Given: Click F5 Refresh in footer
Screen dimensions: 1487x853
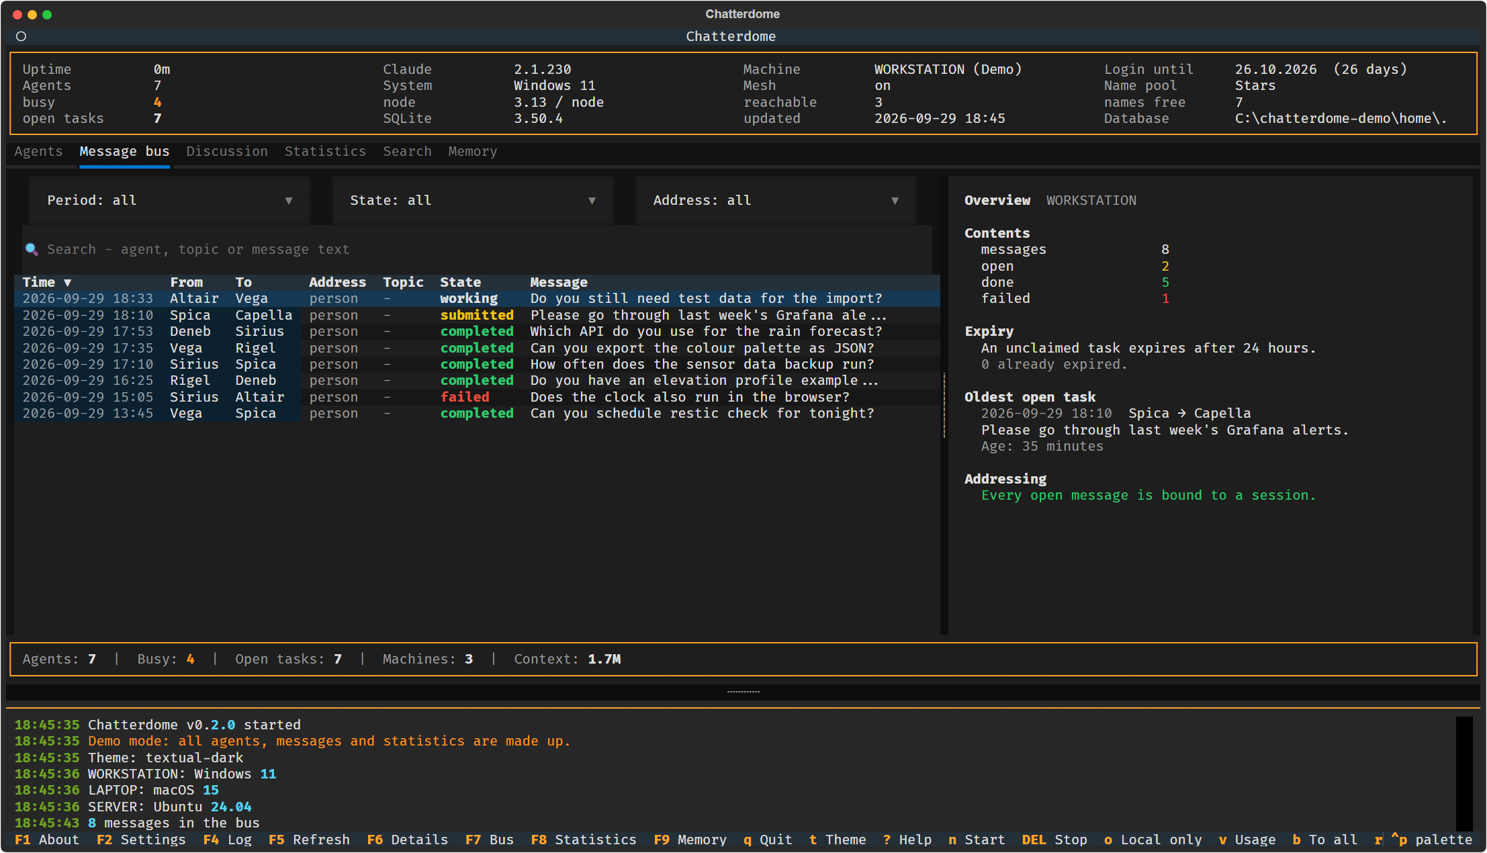Looking at the screenshot, I should pos(309,840).
